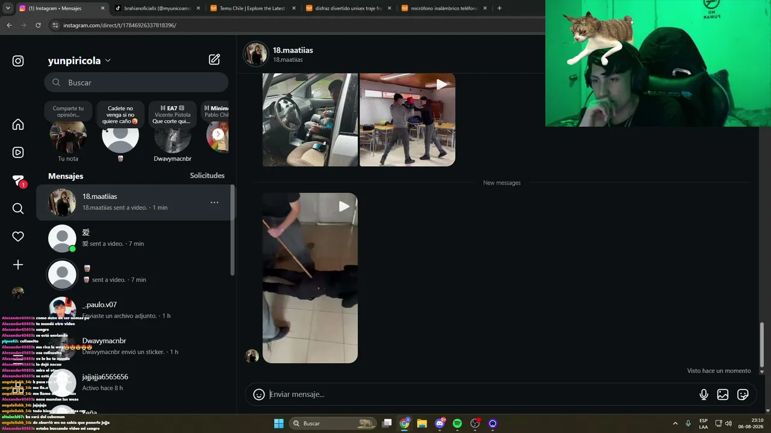This screenshot has width=771, height=433.
Task: Switch to the Temu Chile tab
Action: [254, 8]
